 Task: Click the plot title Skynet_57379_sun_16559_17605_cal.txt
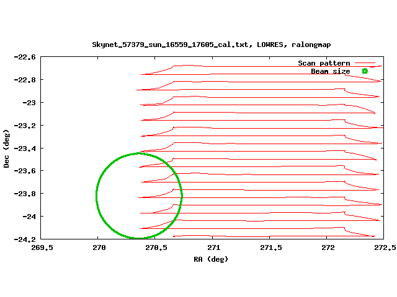point(212,45)
